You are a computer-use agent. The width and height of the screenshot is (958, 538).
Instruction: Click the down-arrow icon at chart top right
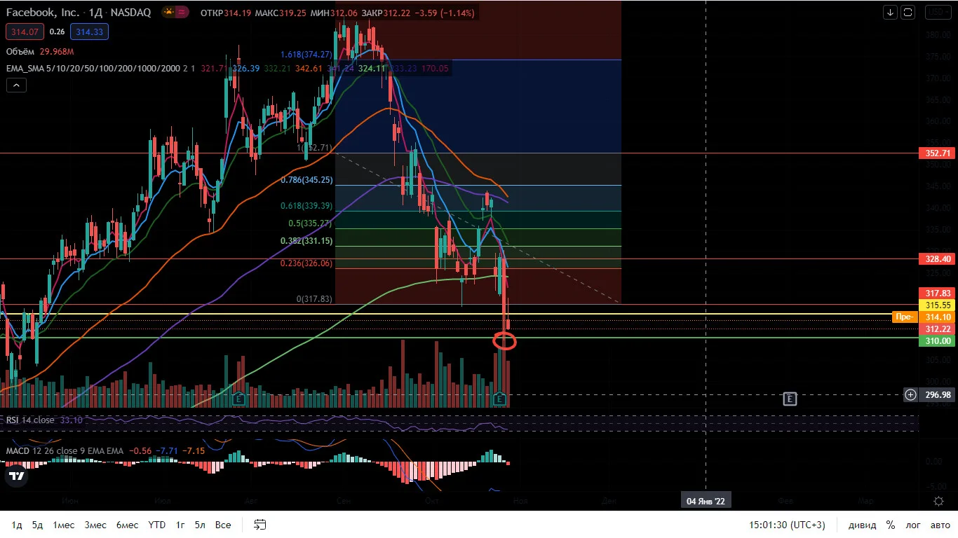coord(891,12)
